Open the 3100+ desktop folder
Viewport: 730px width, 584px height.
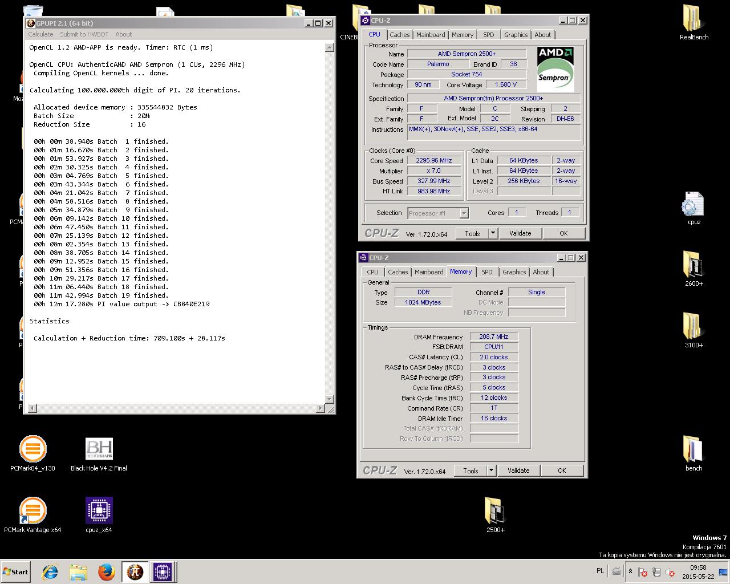pyautogui.click(x=693, y=330)
